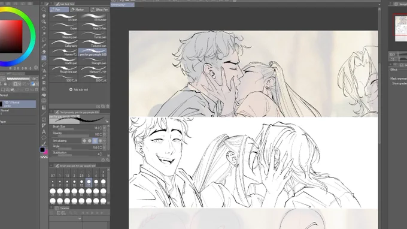Select the Move layer tool
This screenshot has width=407, height=229.
pos(44,28)
